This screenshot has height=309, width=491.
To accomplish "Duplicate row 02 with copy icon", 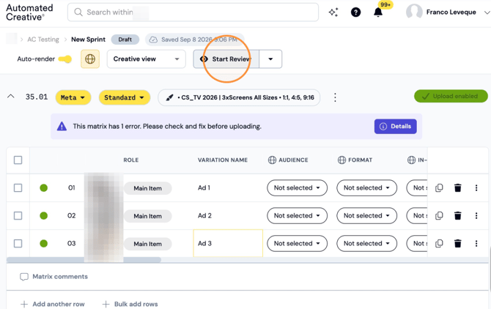I will point(439,215).
